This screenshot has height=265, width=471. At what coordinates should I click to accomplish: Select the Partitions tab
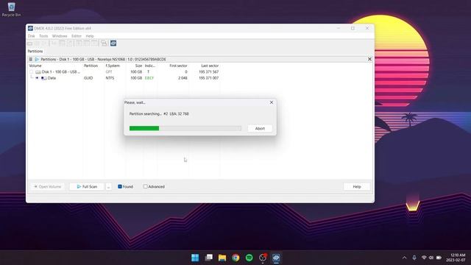pos(35,52)
